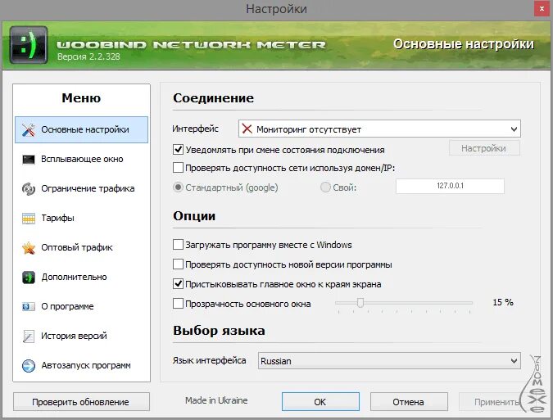
Task: Open Всплывающее окно menu item
Action: click(x=81, y=160)
